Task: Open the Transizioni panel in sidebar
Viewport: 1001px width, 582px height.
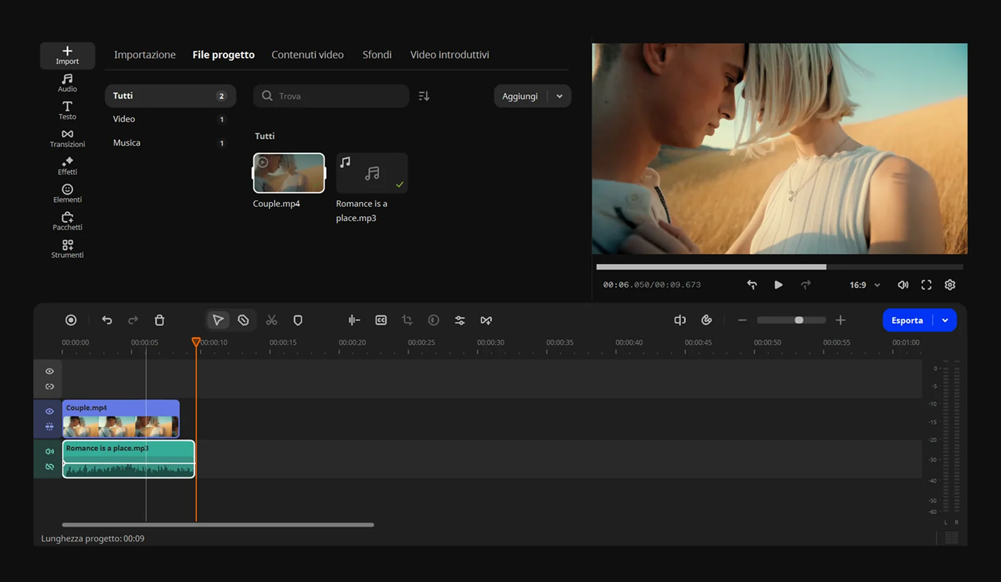Action: point(67,138)
